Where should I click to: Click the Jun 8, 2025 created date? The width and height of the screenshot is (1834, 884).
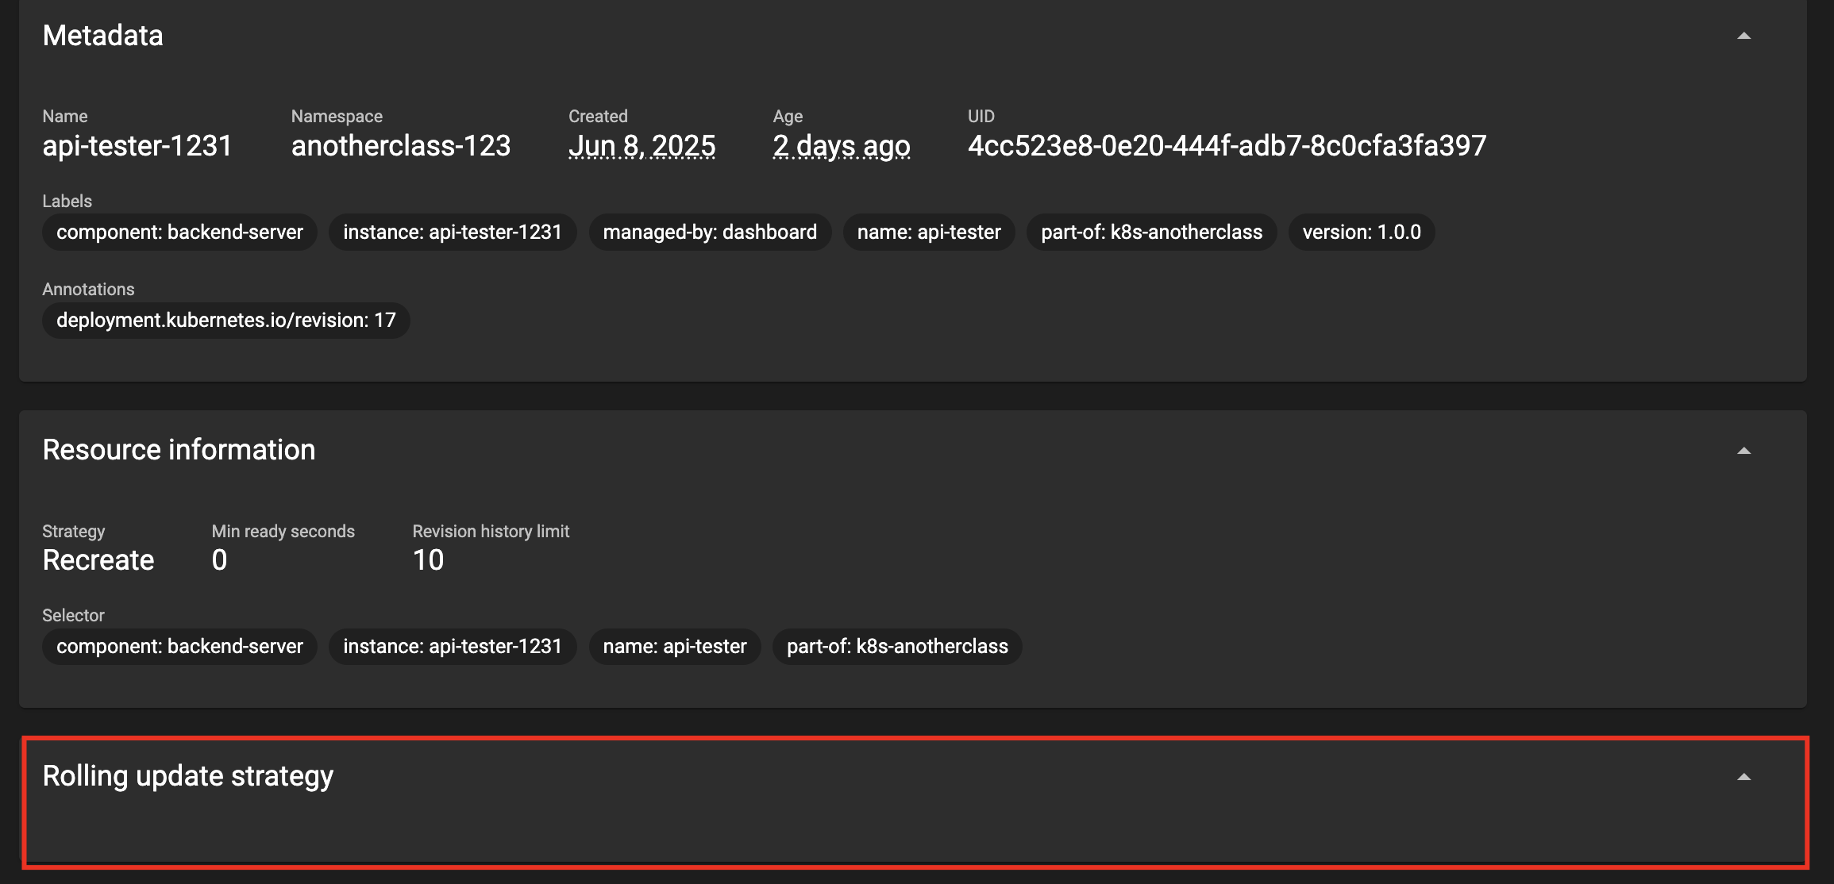click(x=642, y=146)
